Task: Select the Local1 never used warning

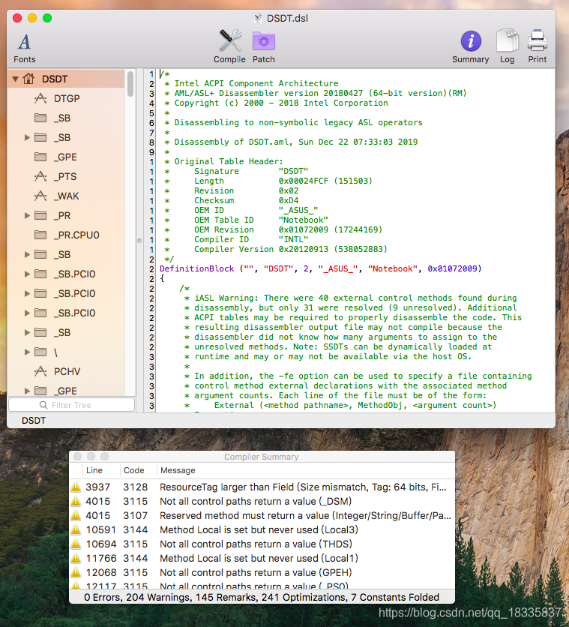Action: pos(262,558)
